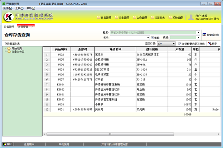
Task: Switch to the 日常管理 tab
Action: tap(9, 27)
